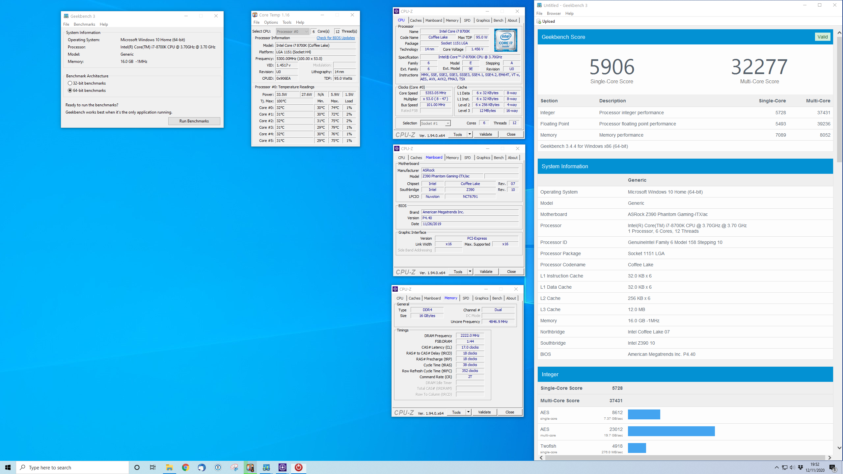Screen dimensions: 843x474
Task: Open the Benchmarks menu in Geekbench 3
Action: tap(84, 24)
